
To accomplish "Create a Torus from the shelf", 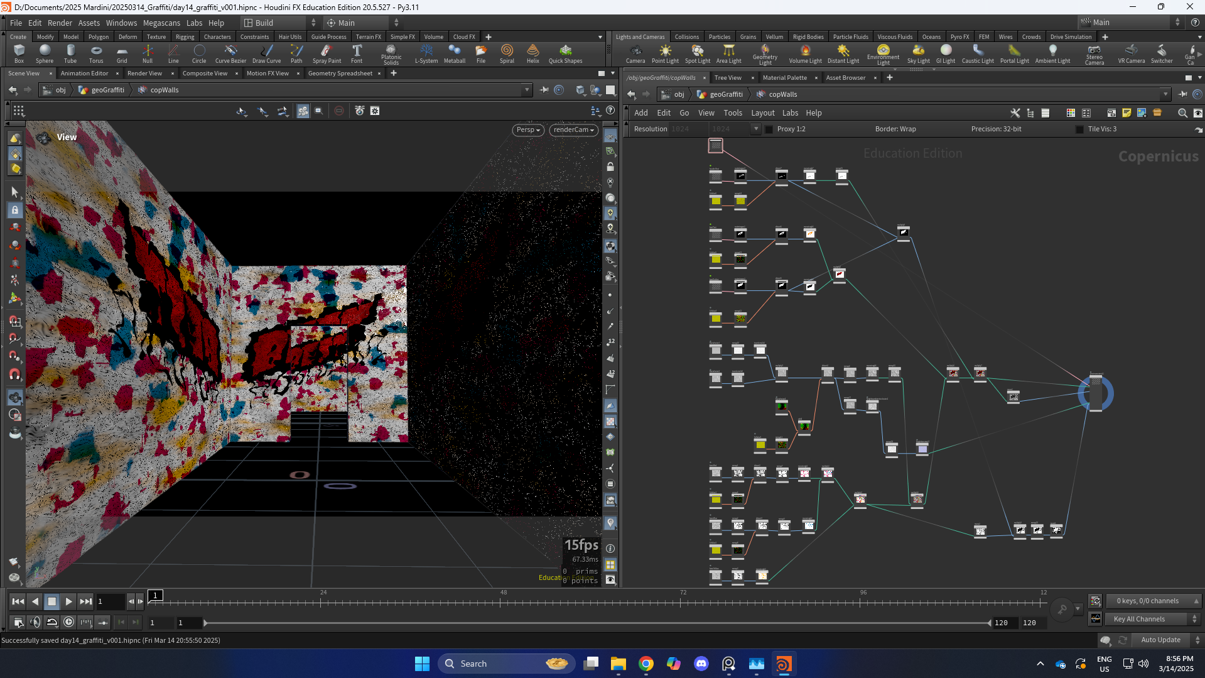I will 96,53.
